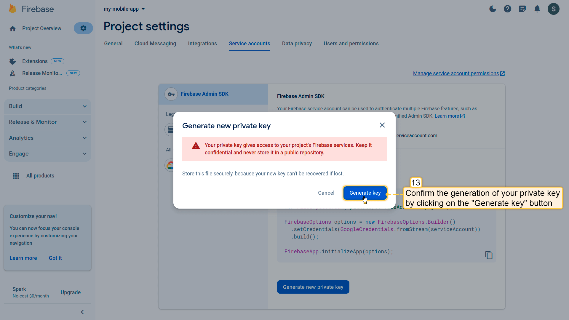
Task: Open the account avatar S
Action: (x=553, y=9)
